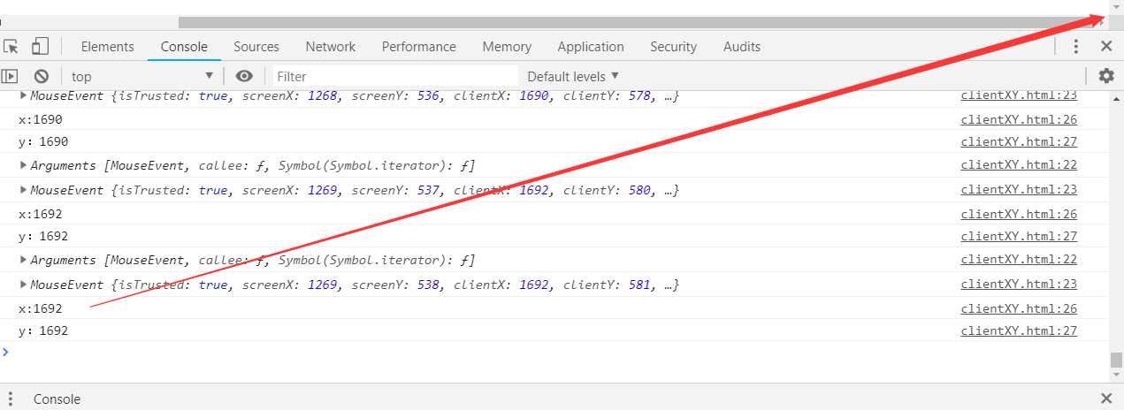Close the bottom drawer

pyautogui.click(x=1106, y=399)
